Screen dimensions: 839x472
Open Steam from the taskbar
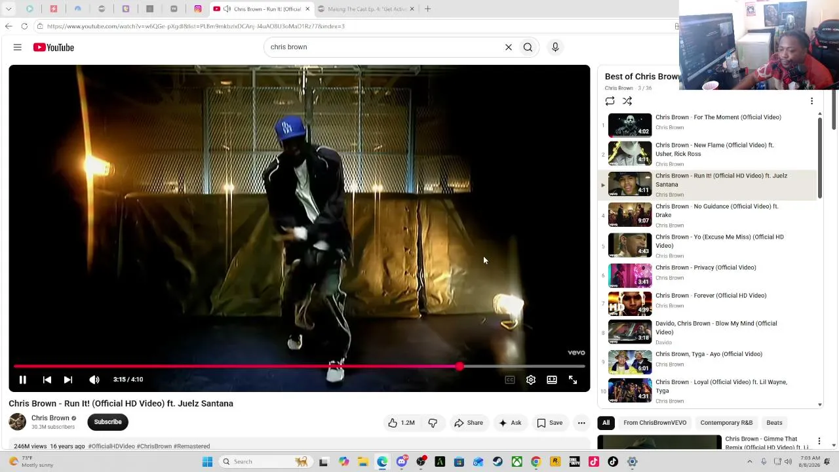(498, 462)
